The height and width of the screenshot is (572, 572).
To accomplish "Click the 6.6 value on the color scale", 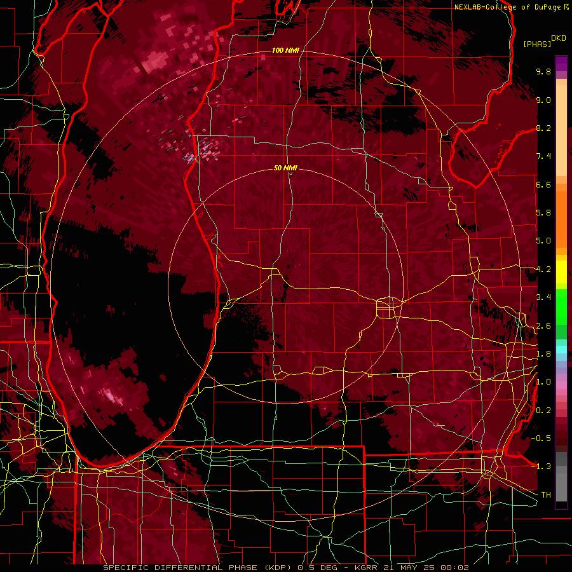I will pos(543,184).
